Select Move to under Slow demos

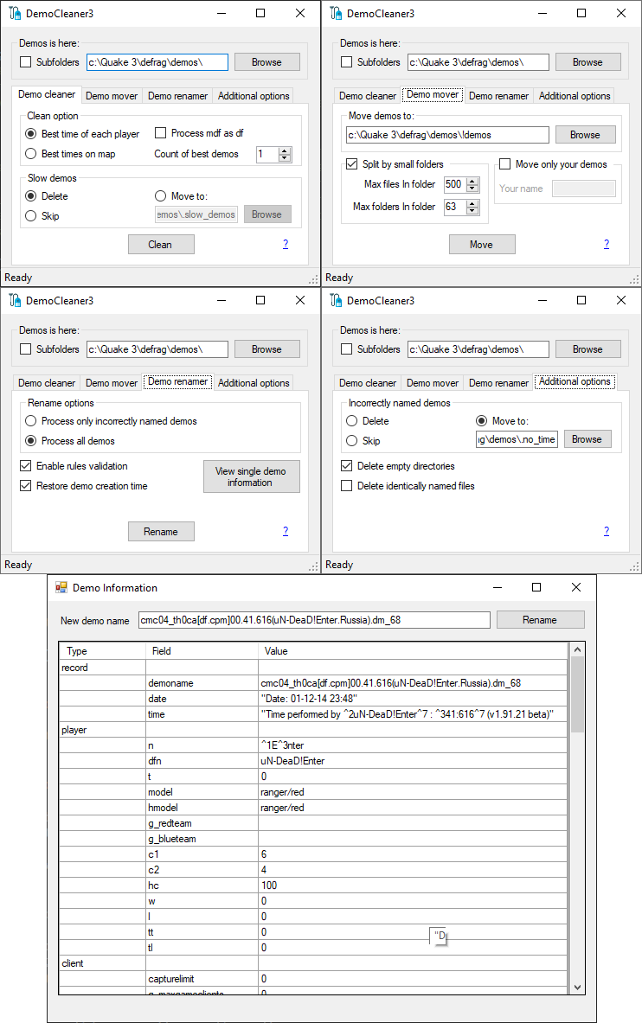click(x=161, y=195)
